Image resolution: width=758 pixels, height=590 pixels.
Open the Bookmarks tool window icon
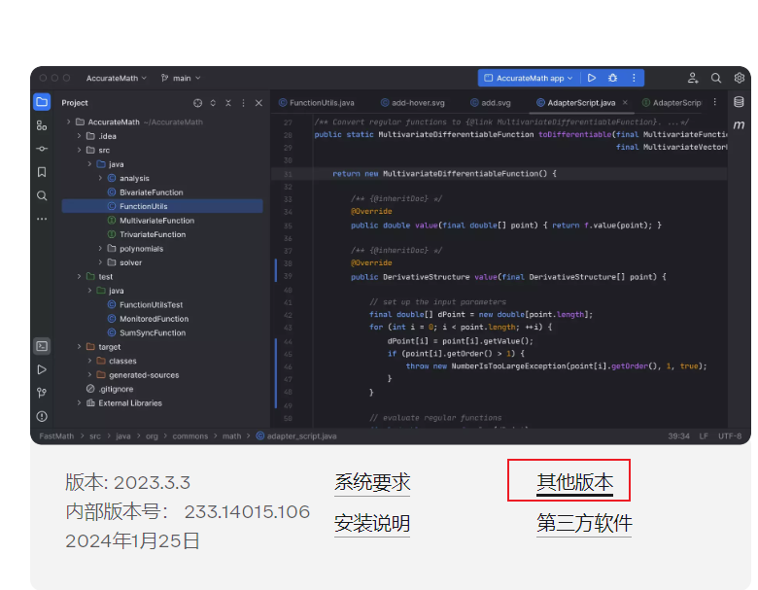[42, 172]
